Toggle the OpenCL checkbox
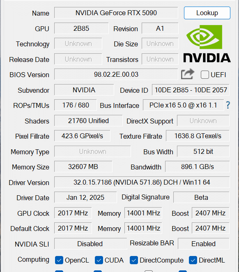Viewport: 239px width, 272px height. point(59,260)
